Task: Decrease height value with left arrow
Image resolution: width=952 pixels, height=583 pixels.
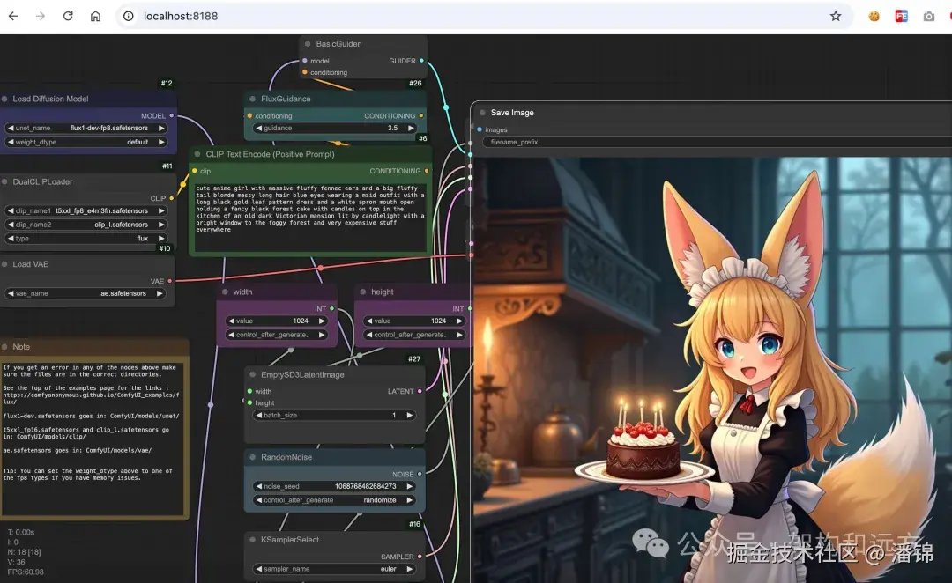Action: (369, 321)
